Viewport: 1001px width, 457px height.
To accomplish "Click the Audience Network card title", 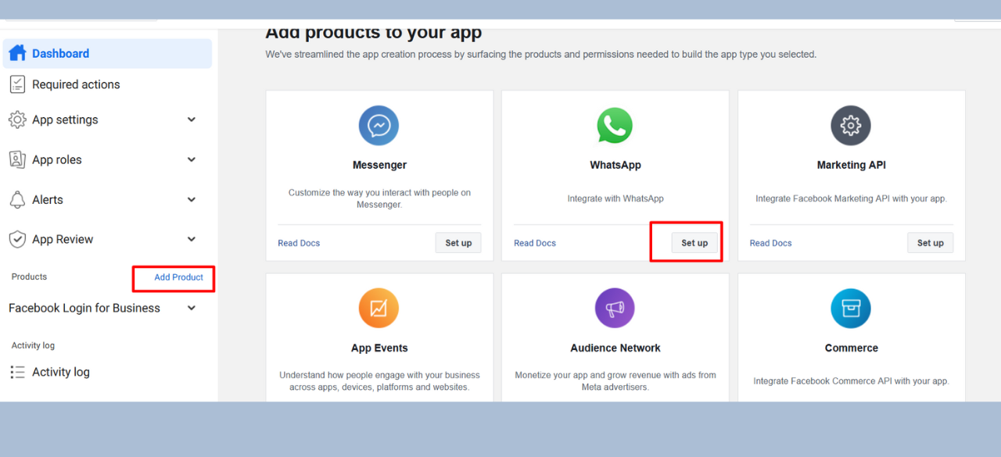I will (615, 348).
